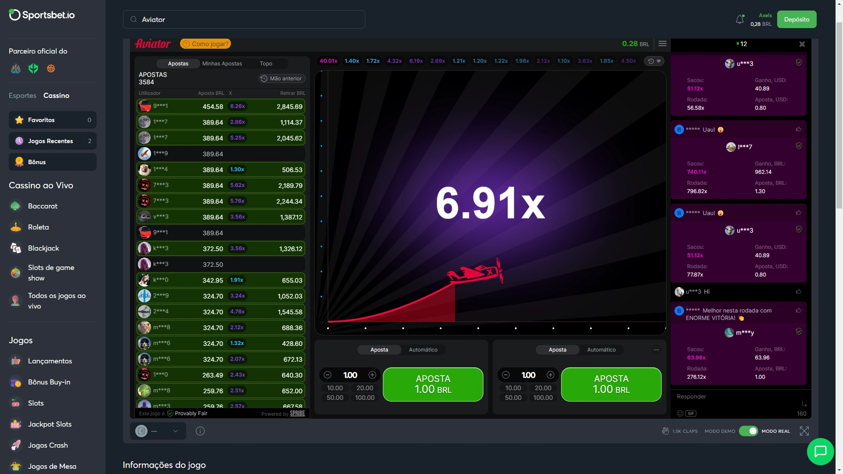Open Baccarat live casino

click(43, 206)
